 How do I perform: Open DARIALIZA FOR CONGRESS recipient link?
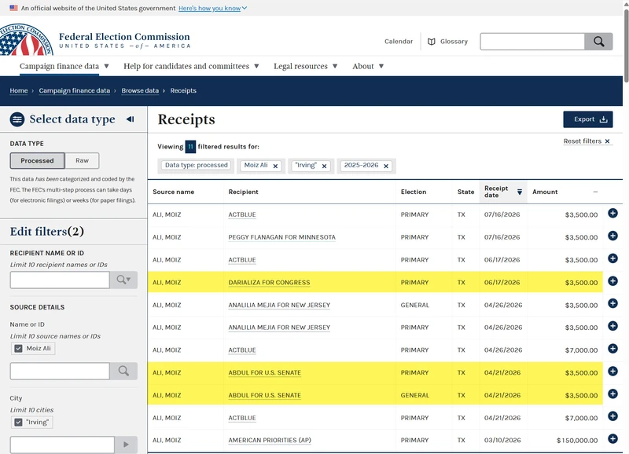coord(269,283)
